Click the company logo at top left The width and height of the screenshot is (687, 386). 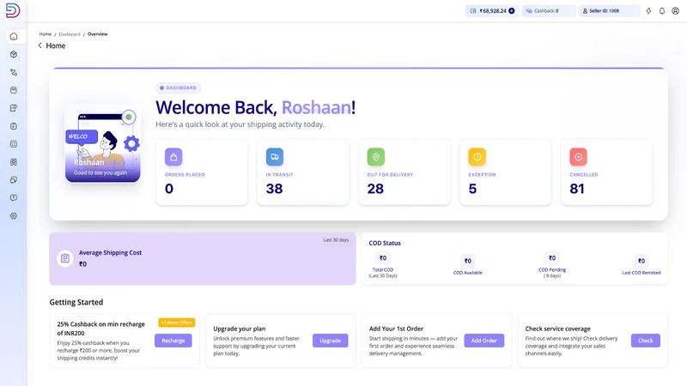click(x=13, y=10)
